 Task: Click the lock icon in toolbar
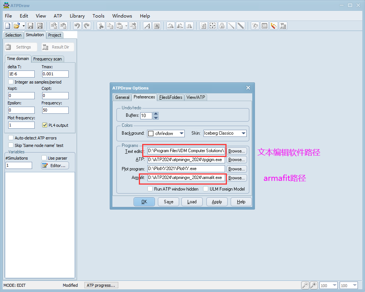[x=222, y=26]
